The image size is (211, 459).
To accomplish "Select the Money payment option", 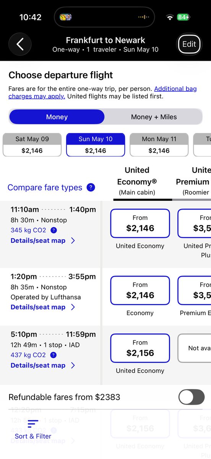I will click(x=57, y=117).
